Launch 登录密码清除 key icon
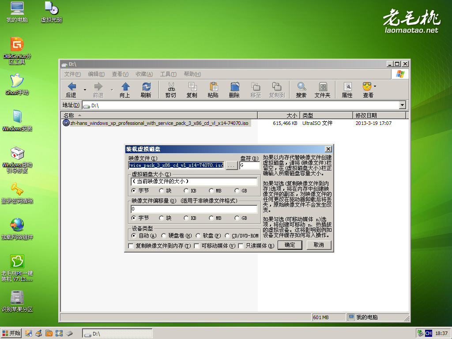The image size is (452, 339). (x=17, y=192)
